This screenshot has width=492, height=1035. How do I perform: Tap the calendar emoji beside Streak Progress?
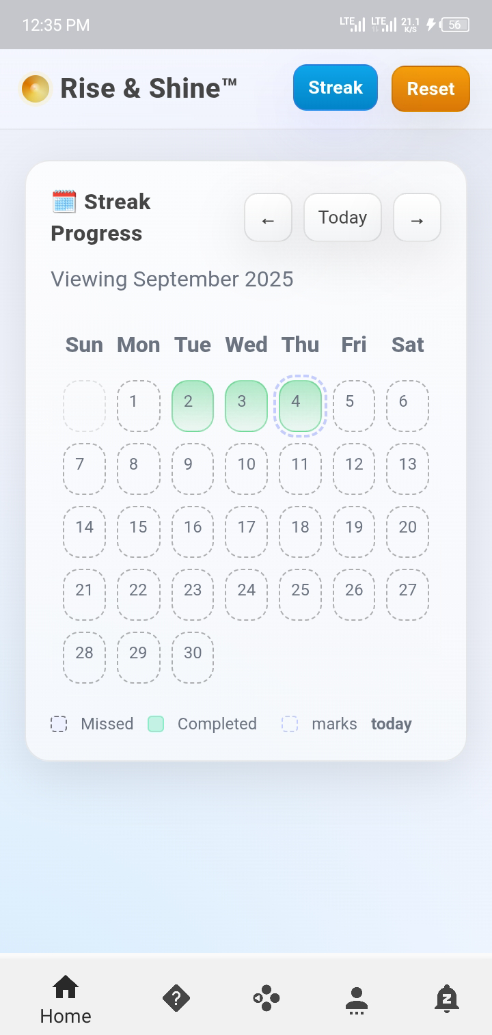64,202
